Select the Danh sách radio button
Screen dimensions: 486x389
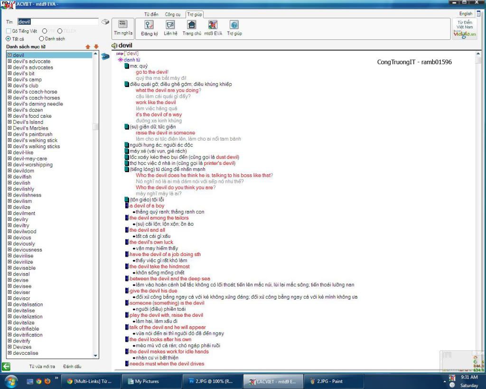pyautogui.click(x=41, y=39)
